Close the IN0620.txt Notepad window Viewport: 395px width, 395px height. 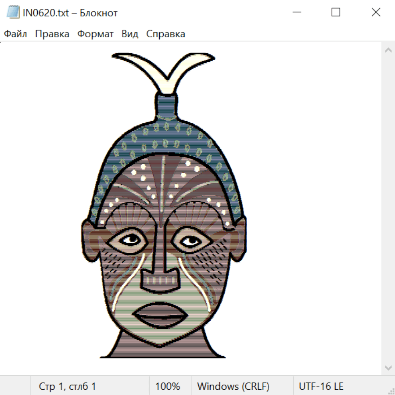tap(376, 13)
